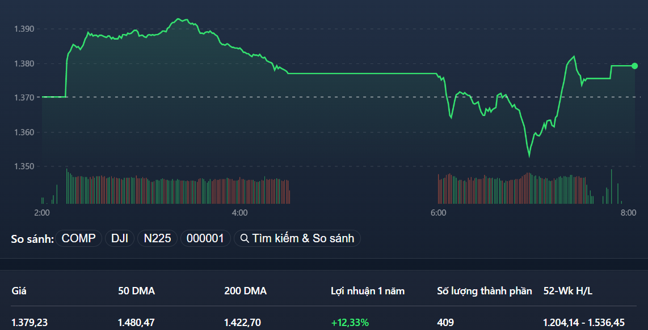Select the 4:00 time axis label
This screenshot has width=648, height=330.
(x=239, y=213)
